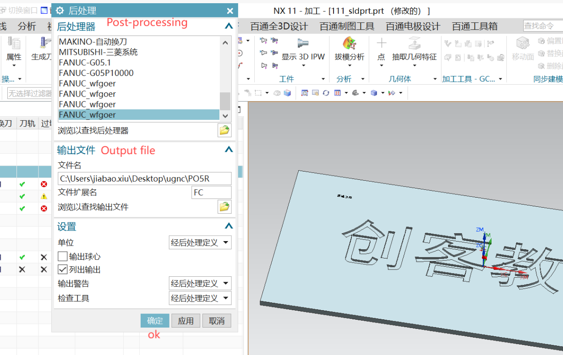Viewport: 563px width, 355px height.
Task: Click the 抽取几何特征 extract geometry icon
Action: 414,43
